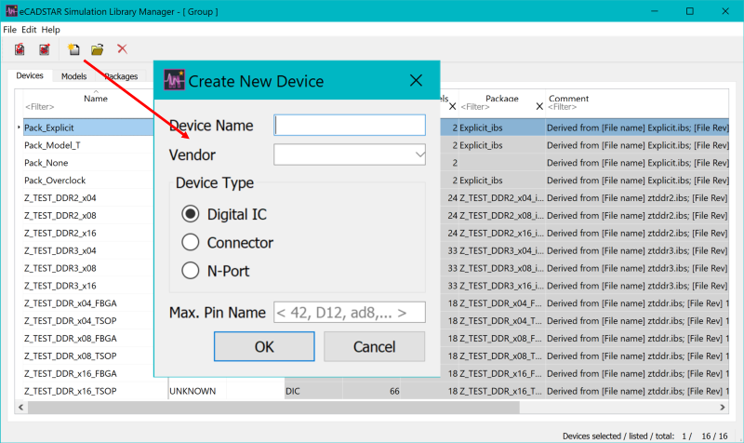Click the UNKNOWN vendor cell

pos(197,391)
